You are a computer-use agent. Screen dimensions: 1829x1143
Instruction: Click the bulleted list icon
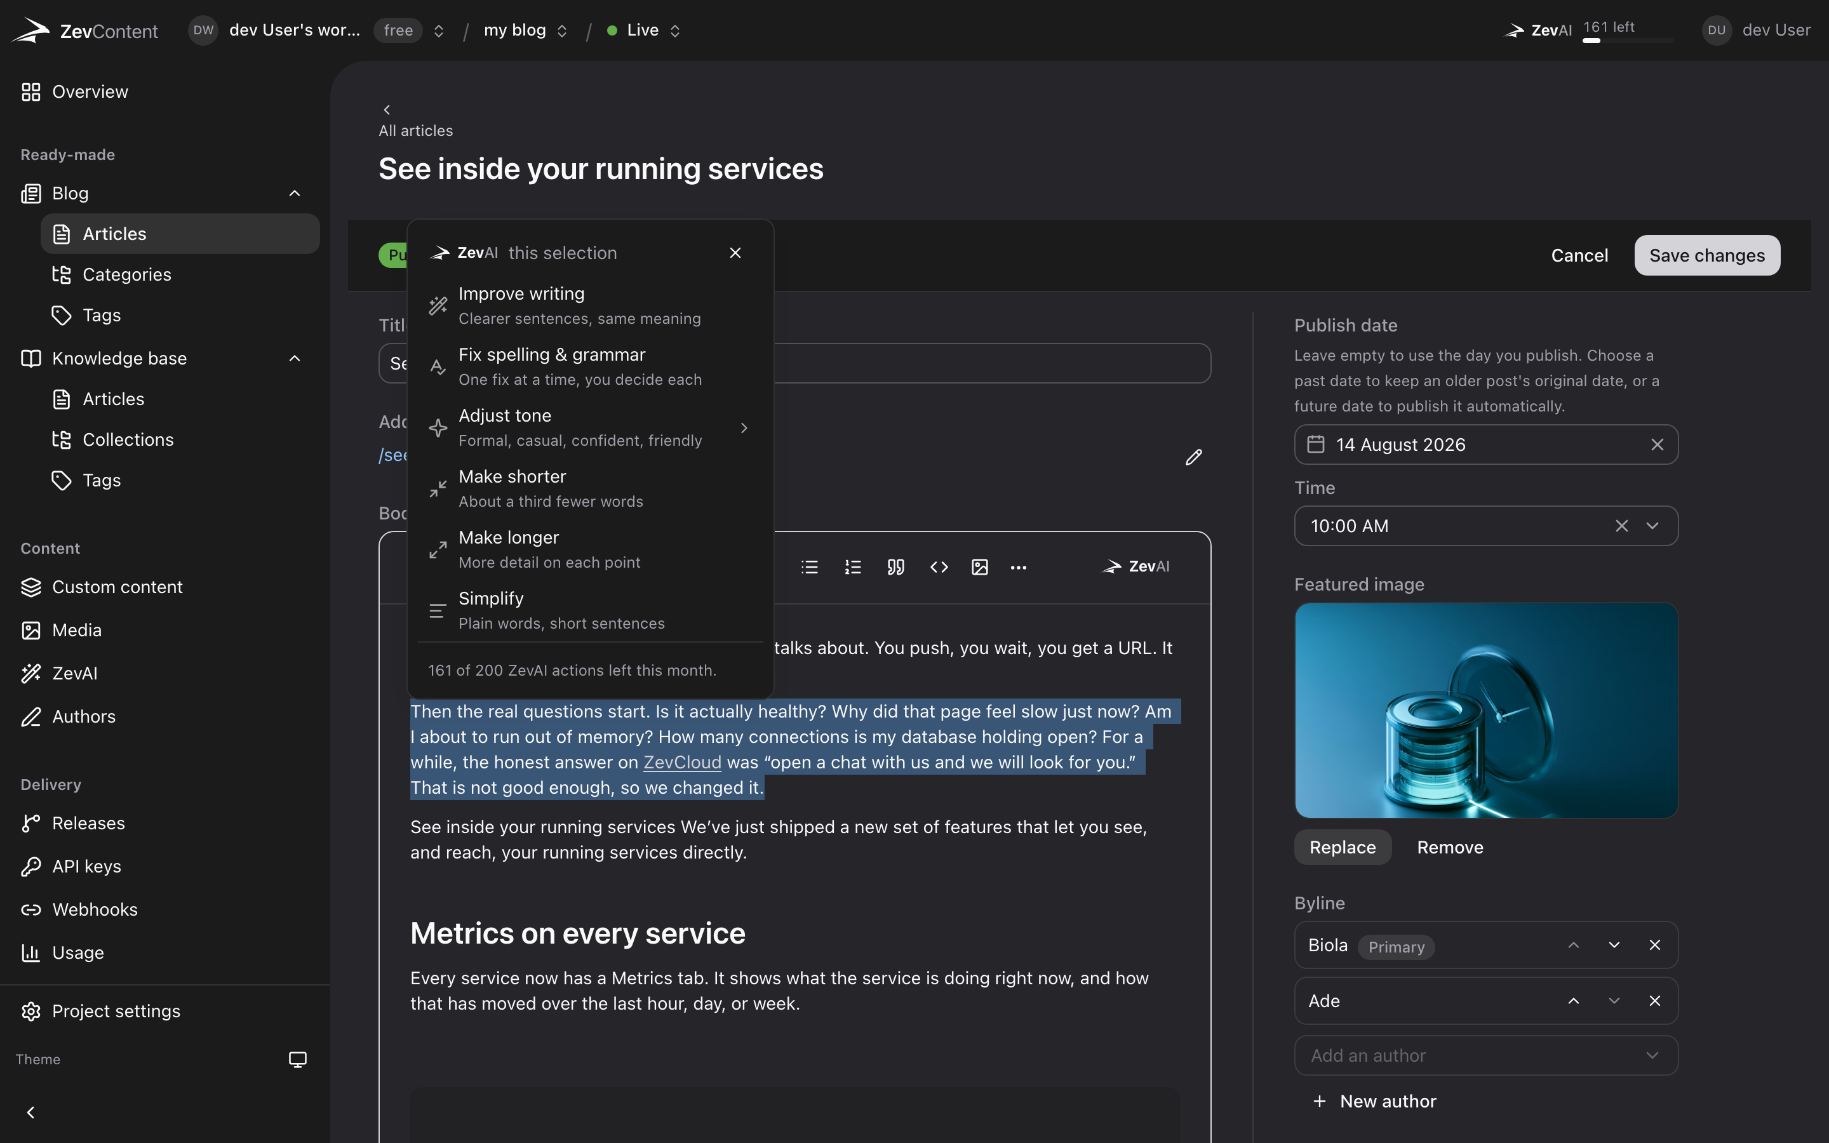(x=810, y=567)
